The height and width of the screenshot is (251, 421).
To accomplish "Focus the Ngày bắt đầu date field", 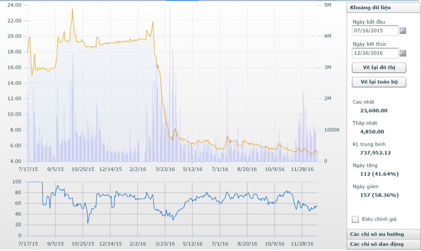I will [374, 31].
